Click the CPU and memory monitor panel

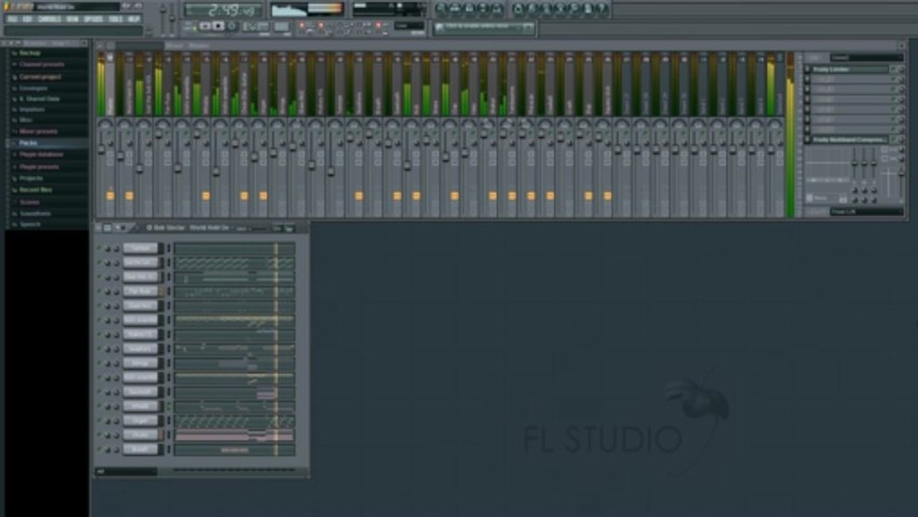[390, 10]
